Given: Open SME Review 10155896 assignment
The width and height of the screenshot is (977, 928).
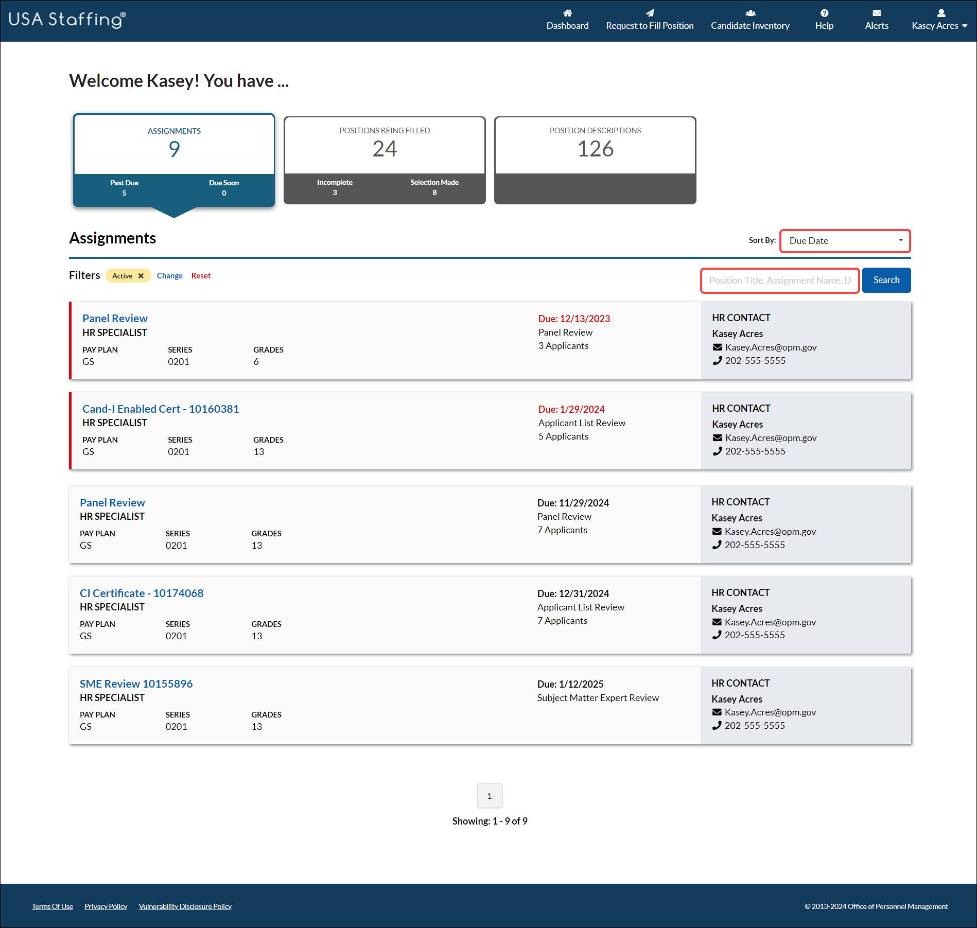Looking at the screenshot, I should [x=136, y=684].
